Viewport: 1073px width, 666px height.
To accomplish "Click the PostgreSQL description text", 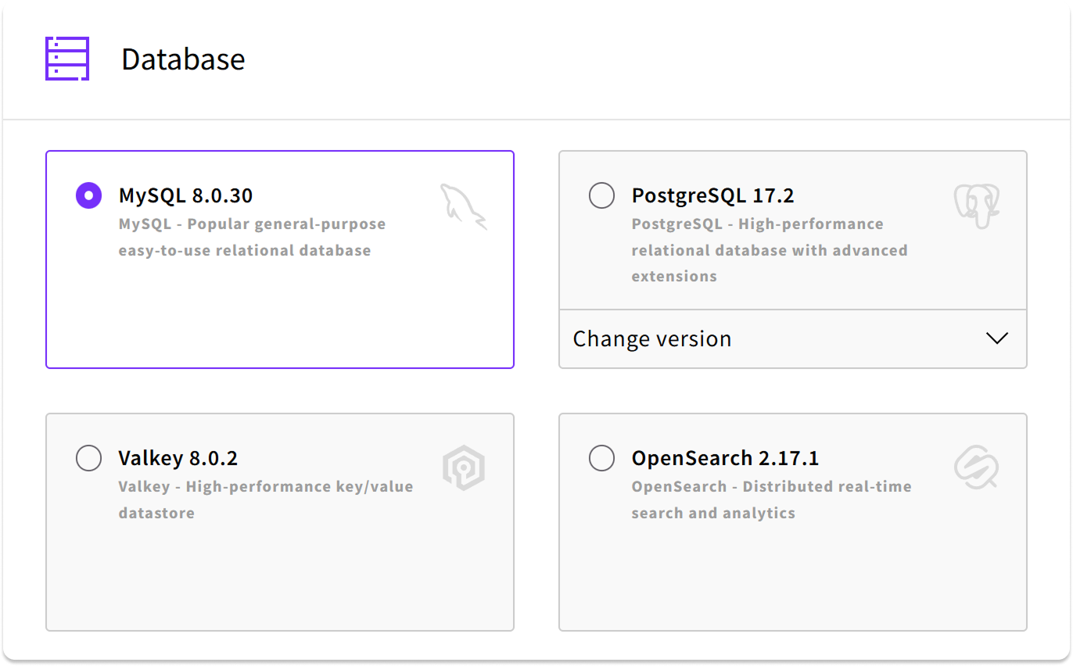I will [770, 250].
